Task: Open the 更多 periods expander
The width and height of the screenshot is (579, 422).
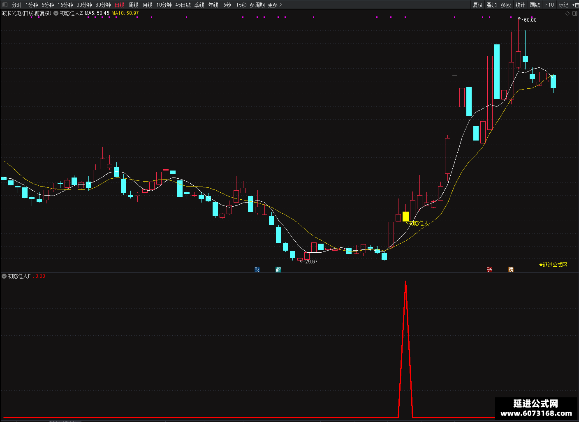Action: (x=275, y=5)
